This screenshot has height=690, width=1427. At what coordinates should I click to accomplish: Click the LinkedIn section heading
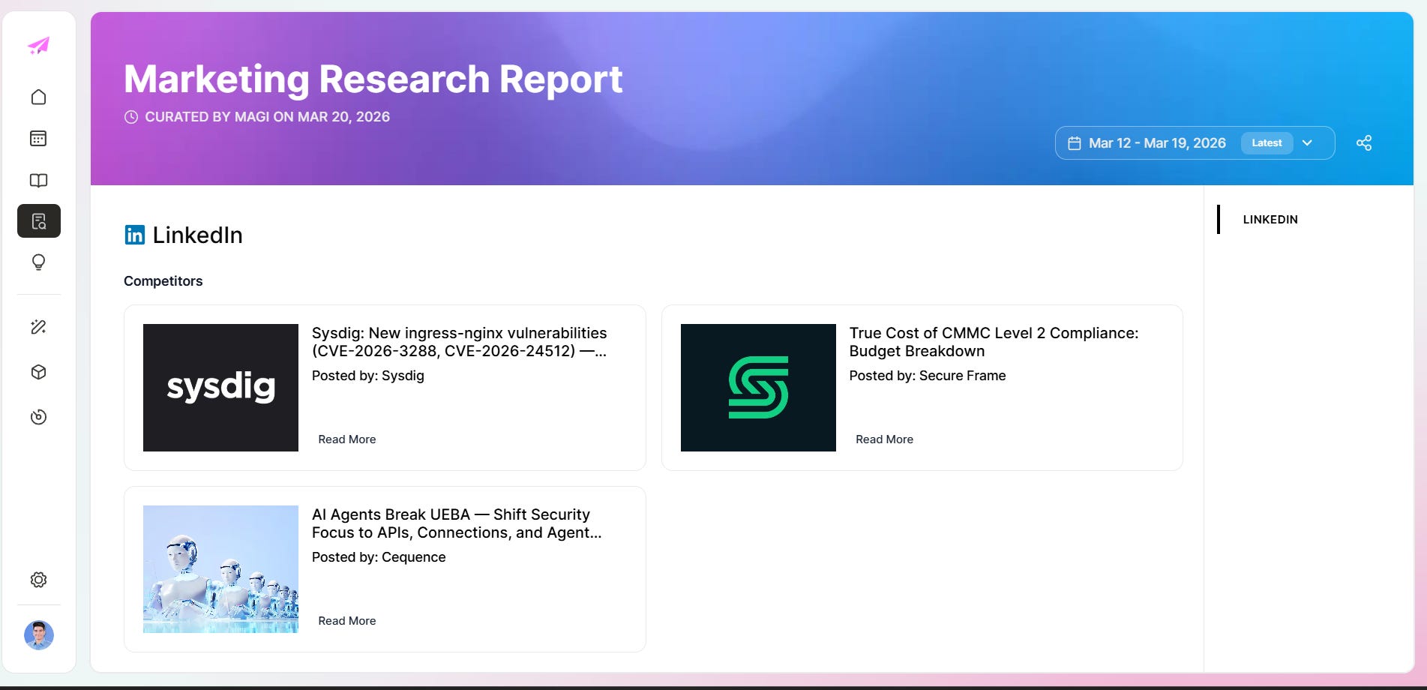click(197, 235)
